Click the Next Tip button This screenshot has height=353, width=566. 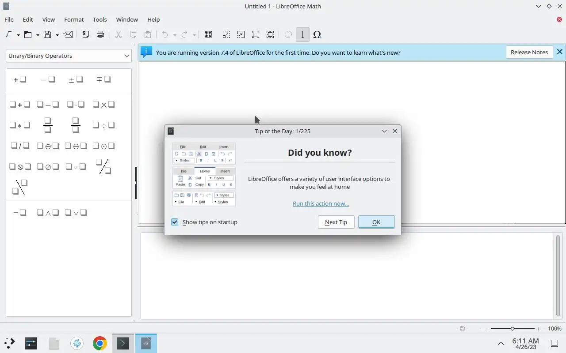coord(336,222)
